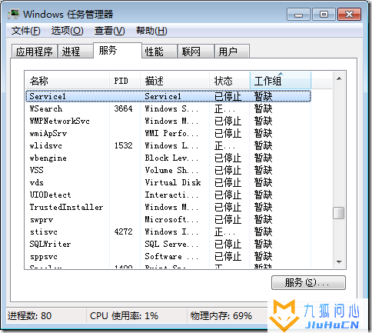Click the vertical scrollbar thumb

[x=339, y=213]
